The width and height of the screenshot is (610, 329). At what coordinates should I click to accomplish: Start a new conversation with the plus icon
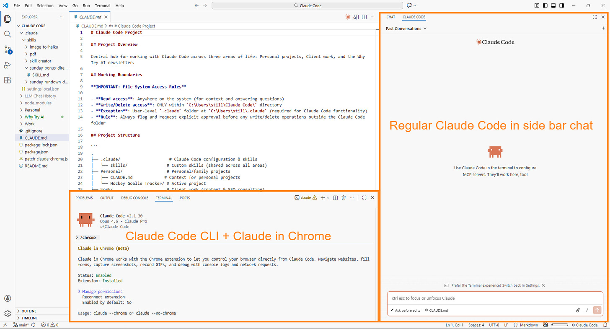(604, 28)
